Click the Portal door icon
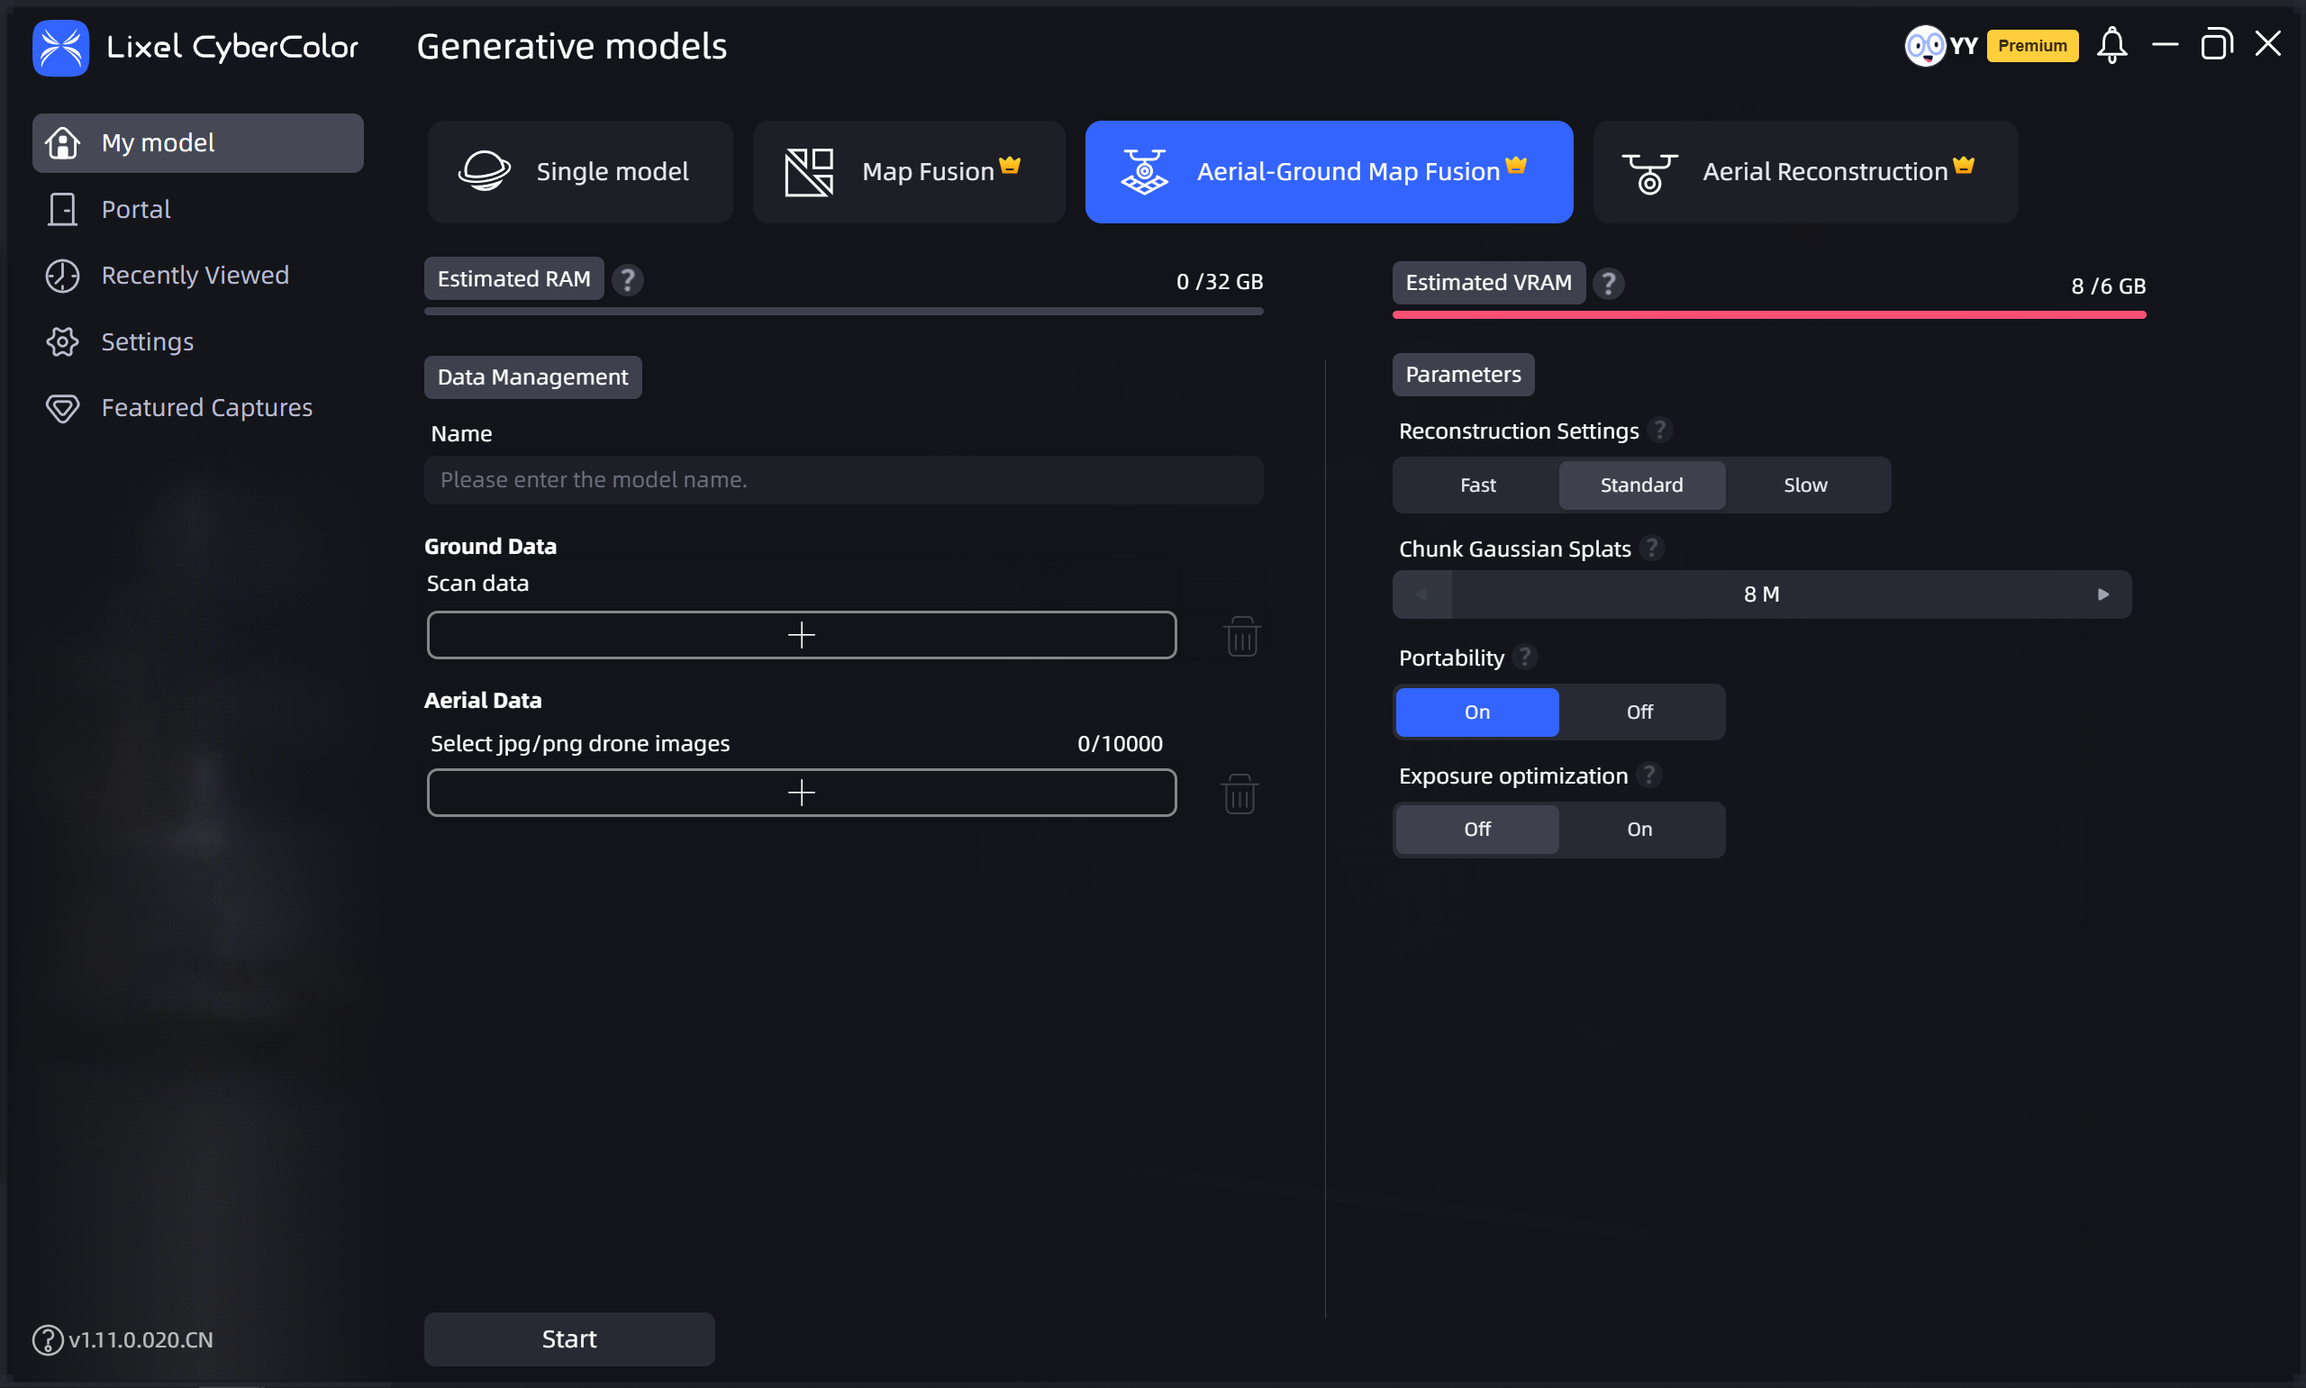Screen dimensions: 2306x1388 [x=63, y=210]
